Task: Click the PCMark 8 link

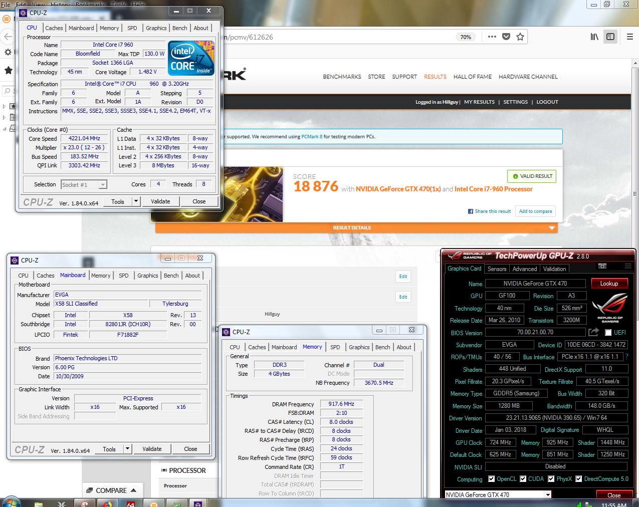Action: click(x=312, y=137)
